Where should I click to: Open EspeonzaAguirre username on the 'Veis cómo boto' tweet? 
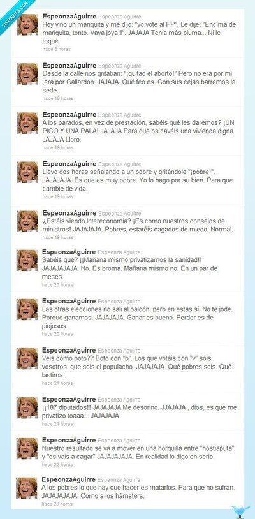pos(69,350)
